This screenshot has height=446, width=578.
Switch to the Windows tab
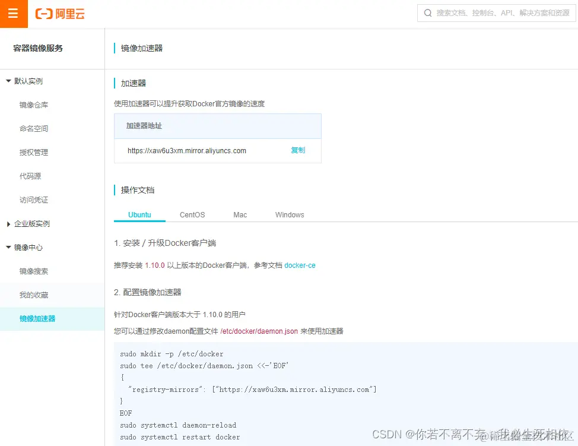point(290,215)
